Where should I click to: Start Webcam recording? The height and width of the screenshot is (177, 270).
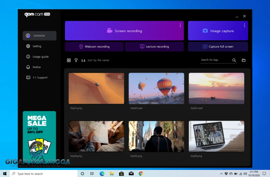pyautogui.click(x=94, y=47)
